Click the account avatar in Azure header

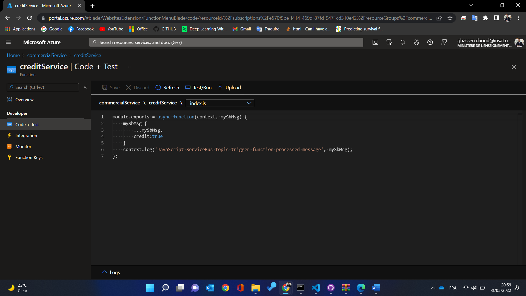coord(519,42)
